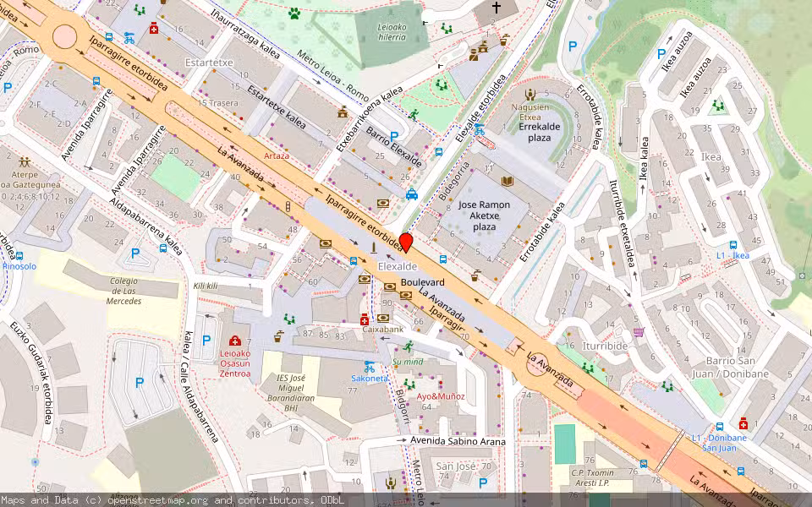
Task: Click the purple shopping cart icon near Iturribide
Action: pos(639,331)
